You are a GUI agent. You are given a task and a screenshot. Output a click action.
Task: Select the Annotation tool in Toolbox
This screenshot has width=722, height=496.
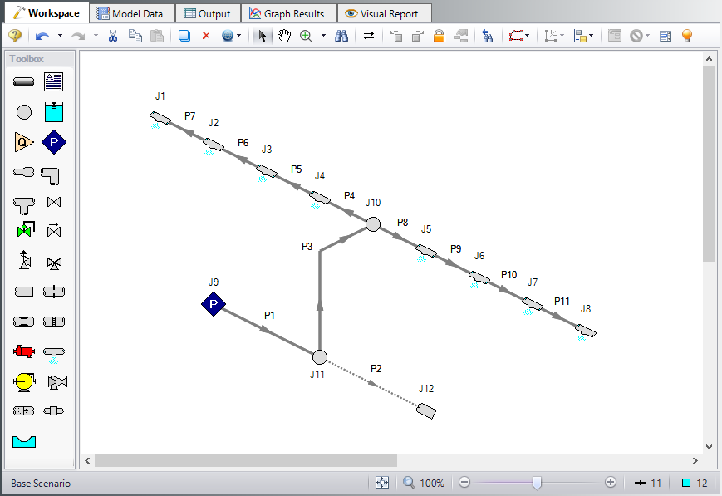tap(54, 81)
